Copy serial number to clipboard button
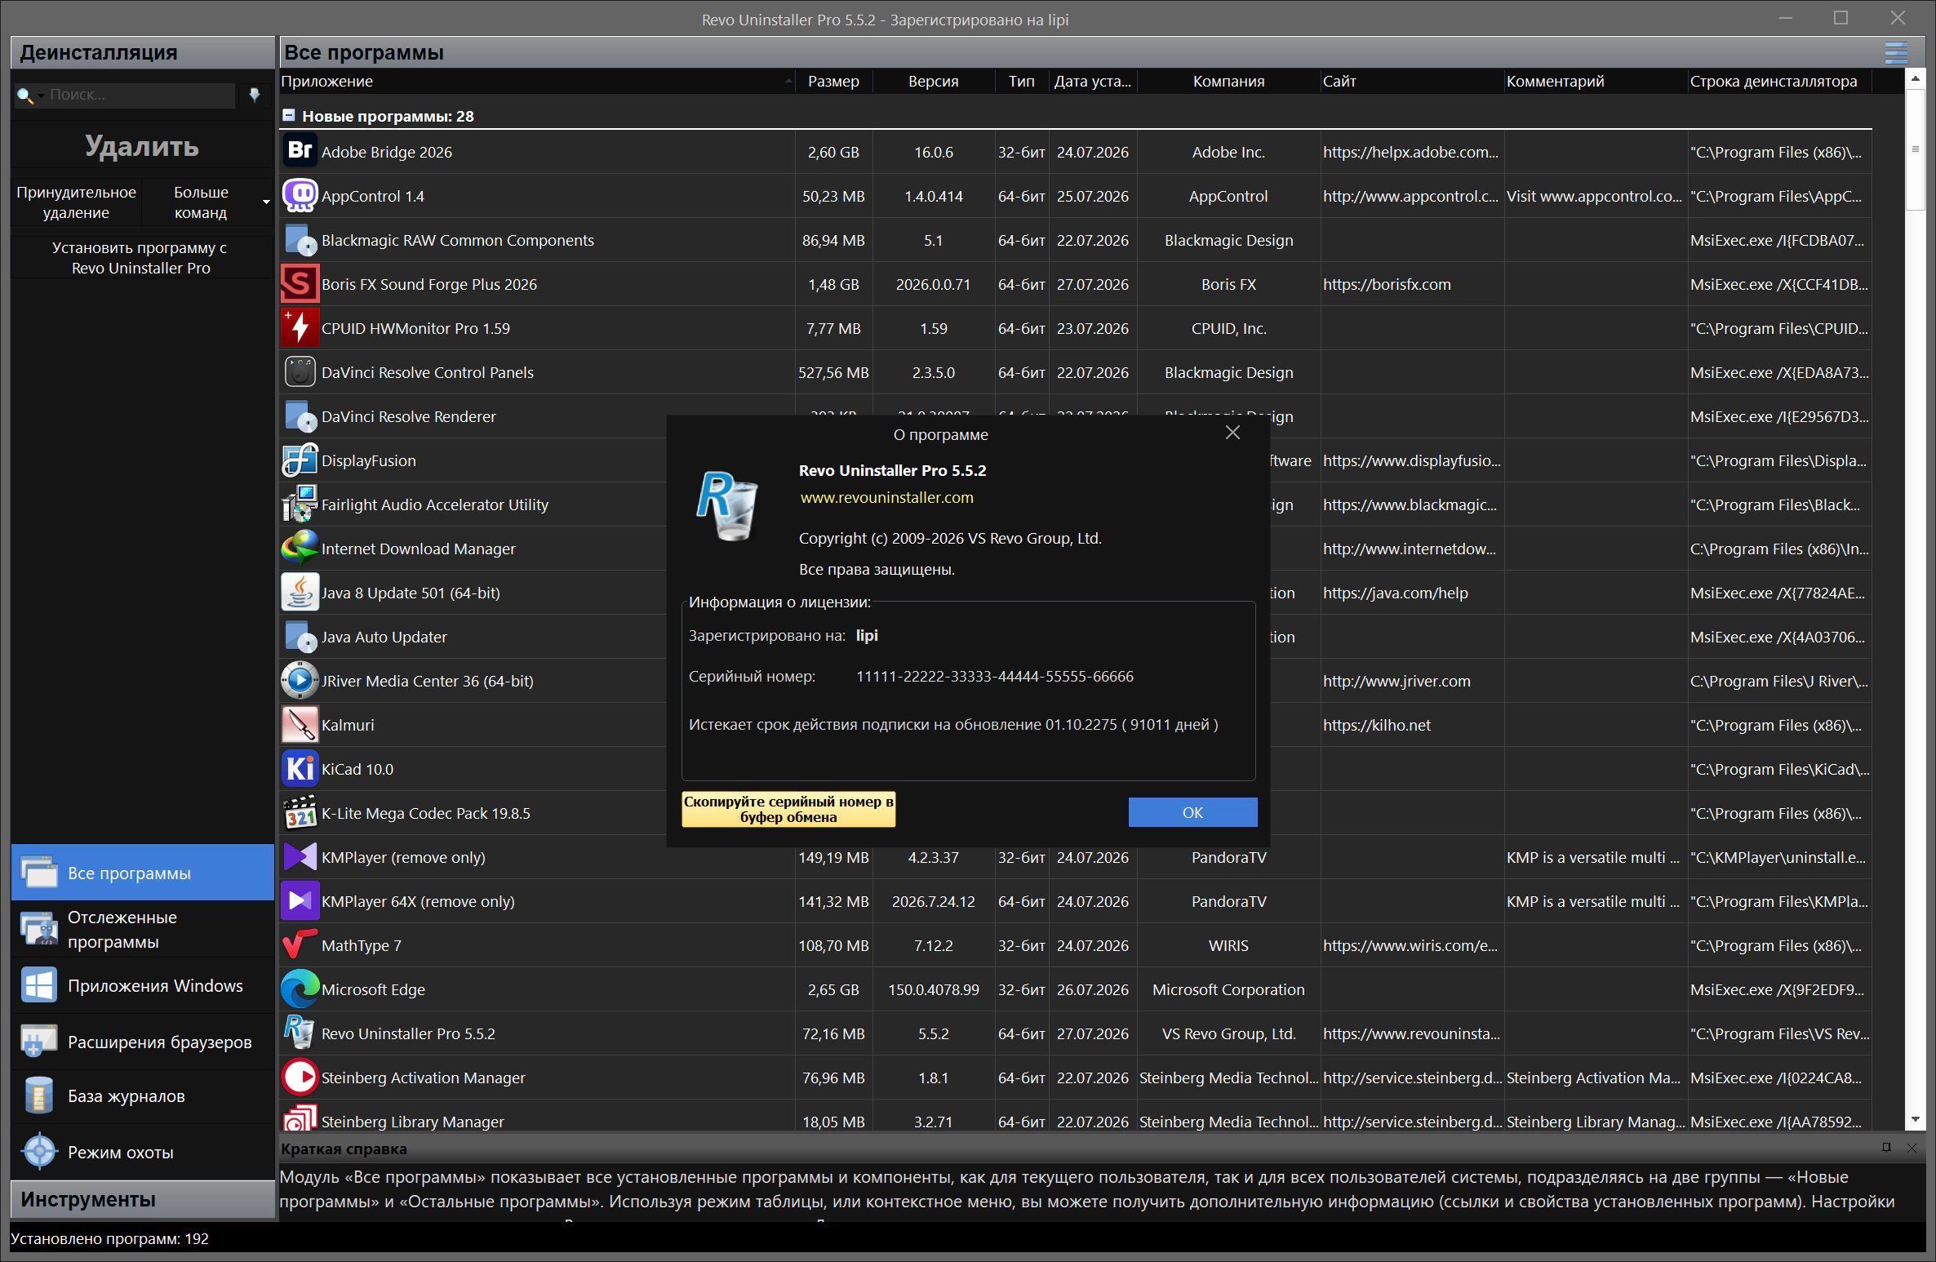 click(788, 809)
